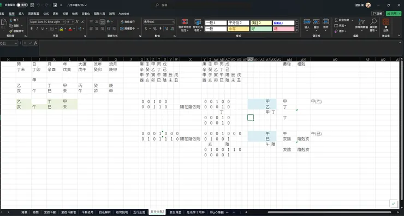Toggle align text left

click(x=91, y=28)
